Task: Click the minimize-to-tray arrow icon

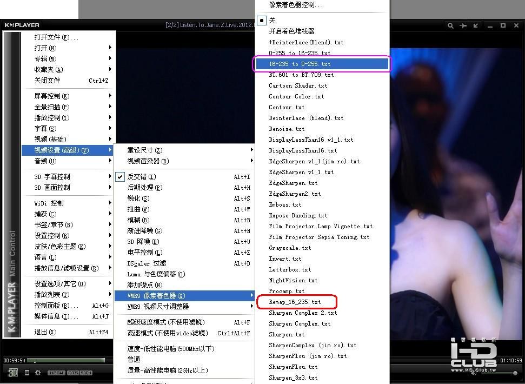Action: (x=475, y=25)
